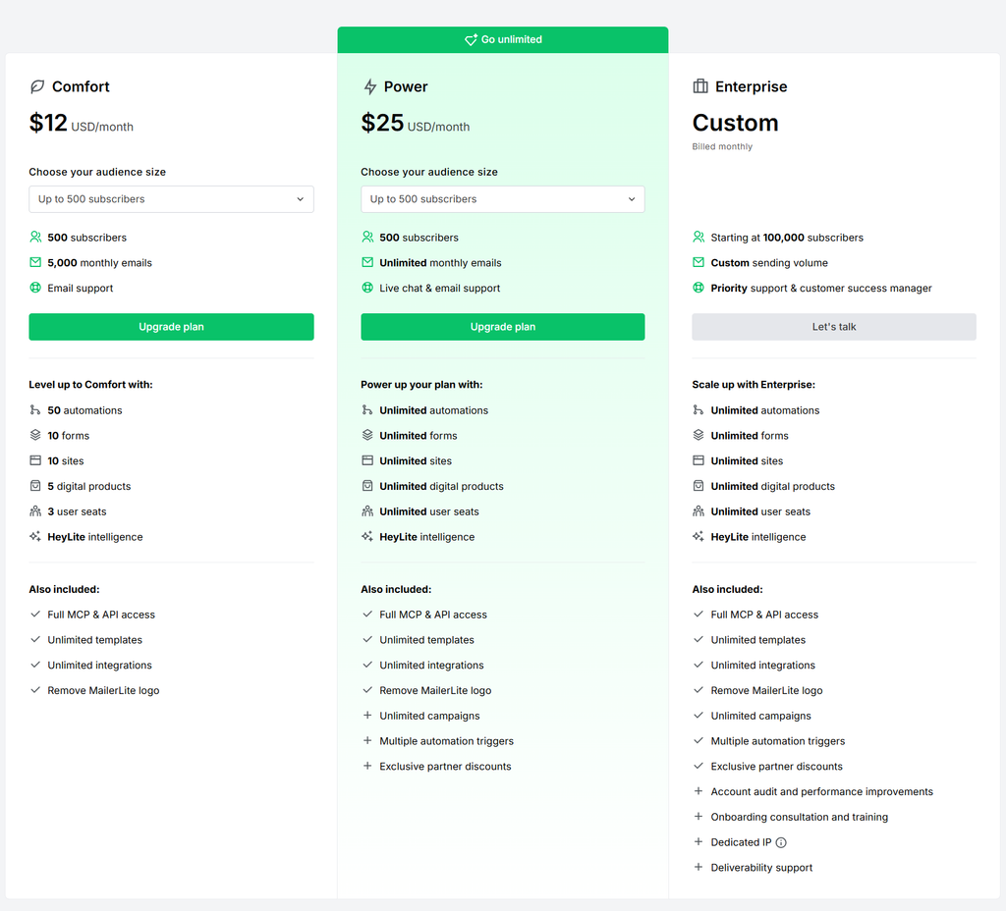Click the Billed monthly text
The width and height of the screenshot is (1006, 911).
point(722,147)
